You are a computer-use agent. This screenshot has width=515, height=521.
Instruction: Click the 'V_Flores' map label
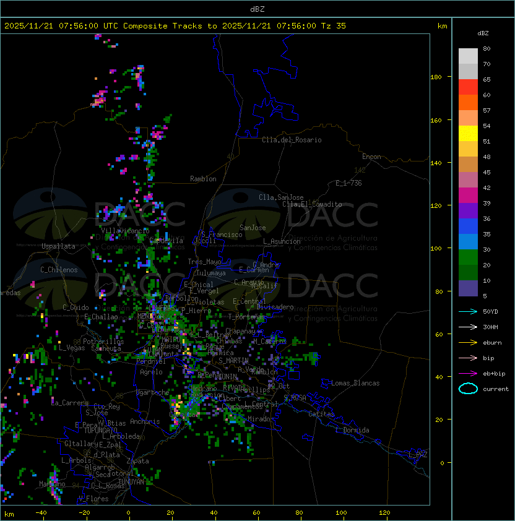(93, 499)
